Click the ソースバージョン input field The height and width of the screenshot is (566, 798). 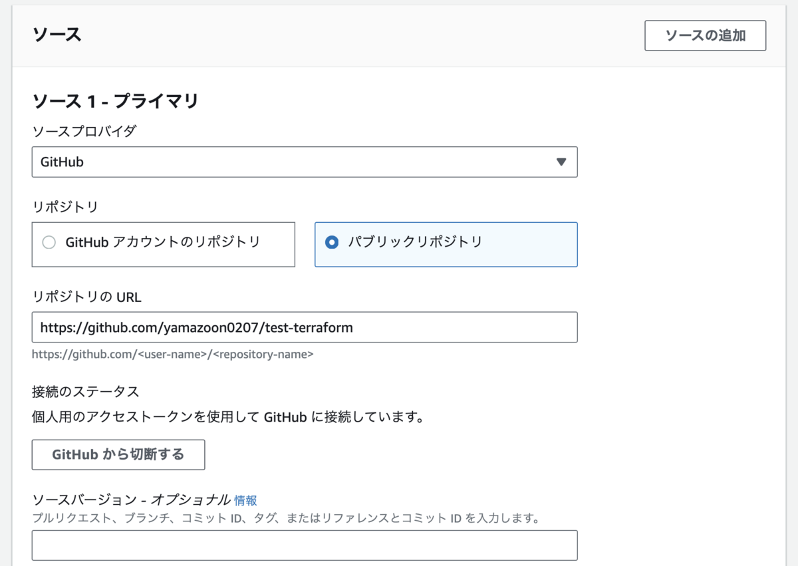click(305, 545)
